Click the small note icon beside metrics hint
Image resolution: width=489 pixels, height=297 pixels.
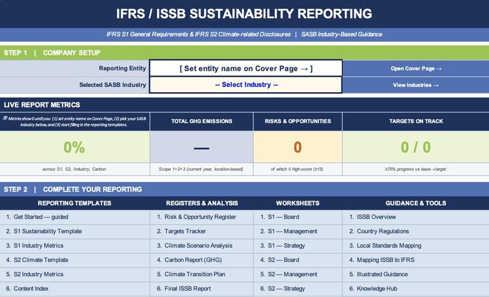5,119
